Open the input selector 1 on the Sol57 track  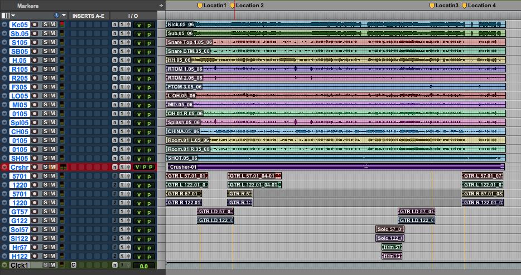click(115, 229)
